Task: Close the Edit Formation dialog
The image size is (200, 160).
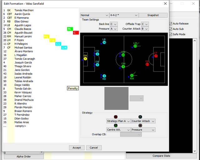Action: (165, 3)
